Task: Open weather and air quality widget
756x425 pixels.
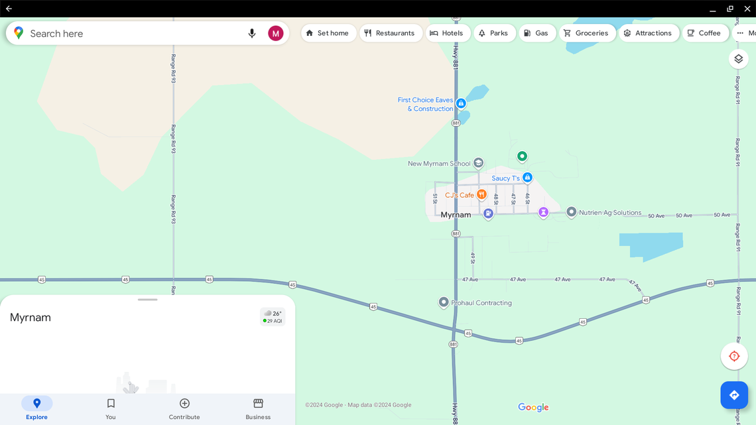Action: [x=273, y=316]
